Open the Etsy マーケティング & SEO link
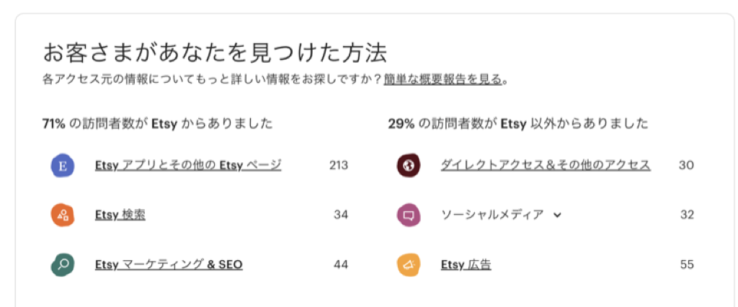Viewport: 738px width, 307px height. point(169,264)
